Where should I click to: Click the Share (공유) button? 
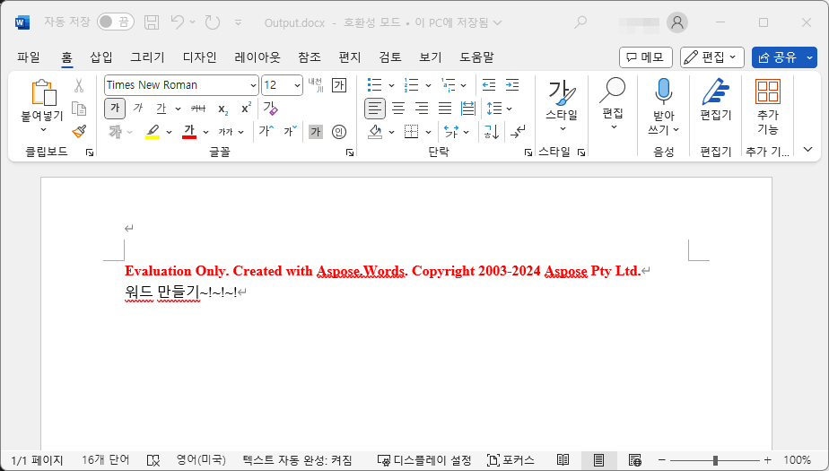pos(778,57)
